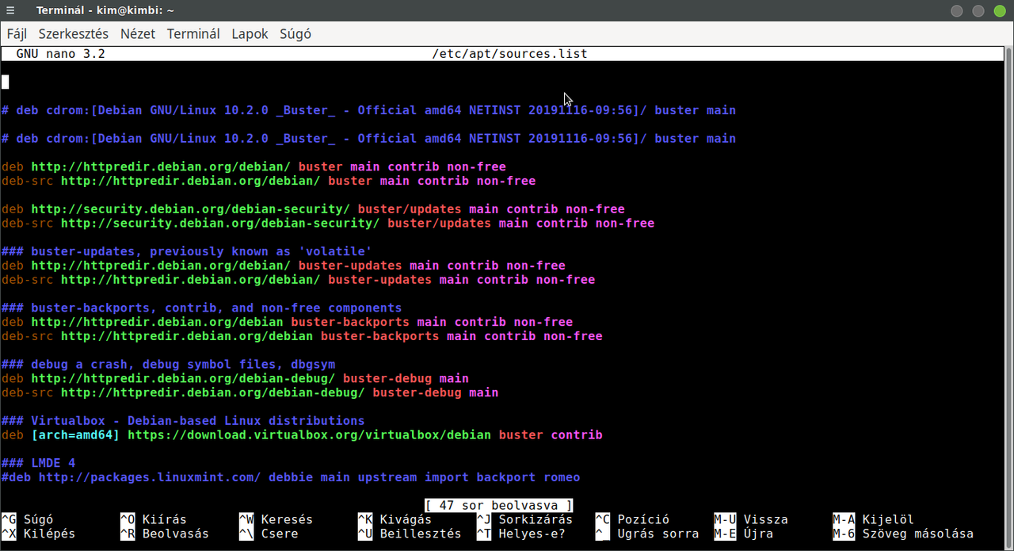Click the deb debian-debug buster-debug line

coord(235,378)
